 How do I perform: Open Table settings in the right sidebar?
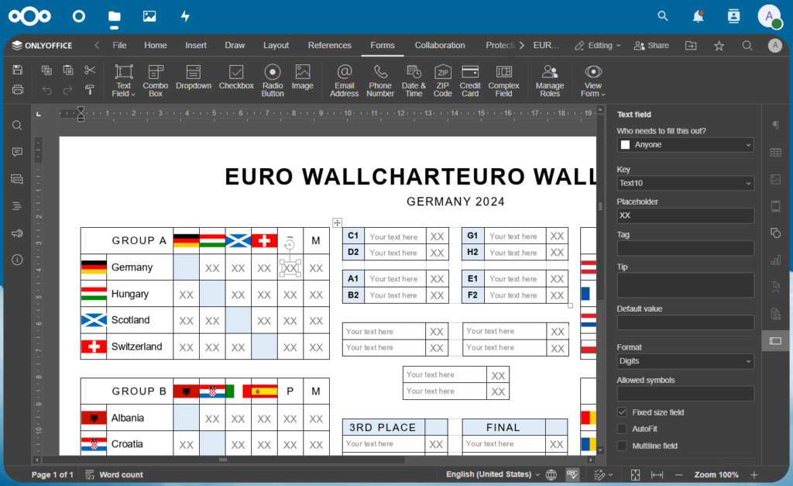[775, 152]
